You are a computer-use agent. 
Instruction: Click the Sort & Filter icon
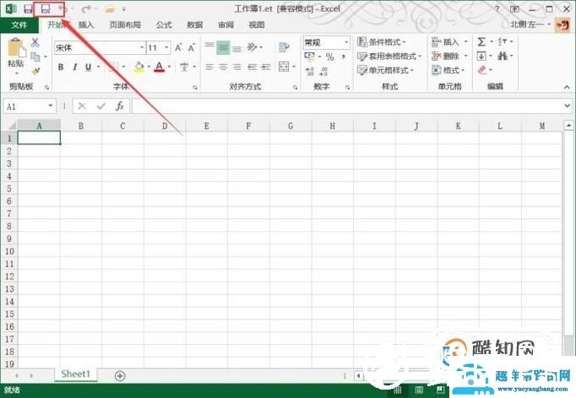coord(503,42)
